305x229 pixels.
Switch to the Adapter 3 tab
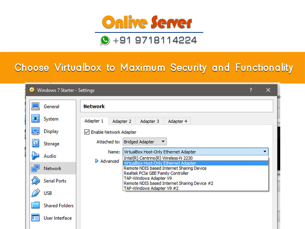coord(149,121)
